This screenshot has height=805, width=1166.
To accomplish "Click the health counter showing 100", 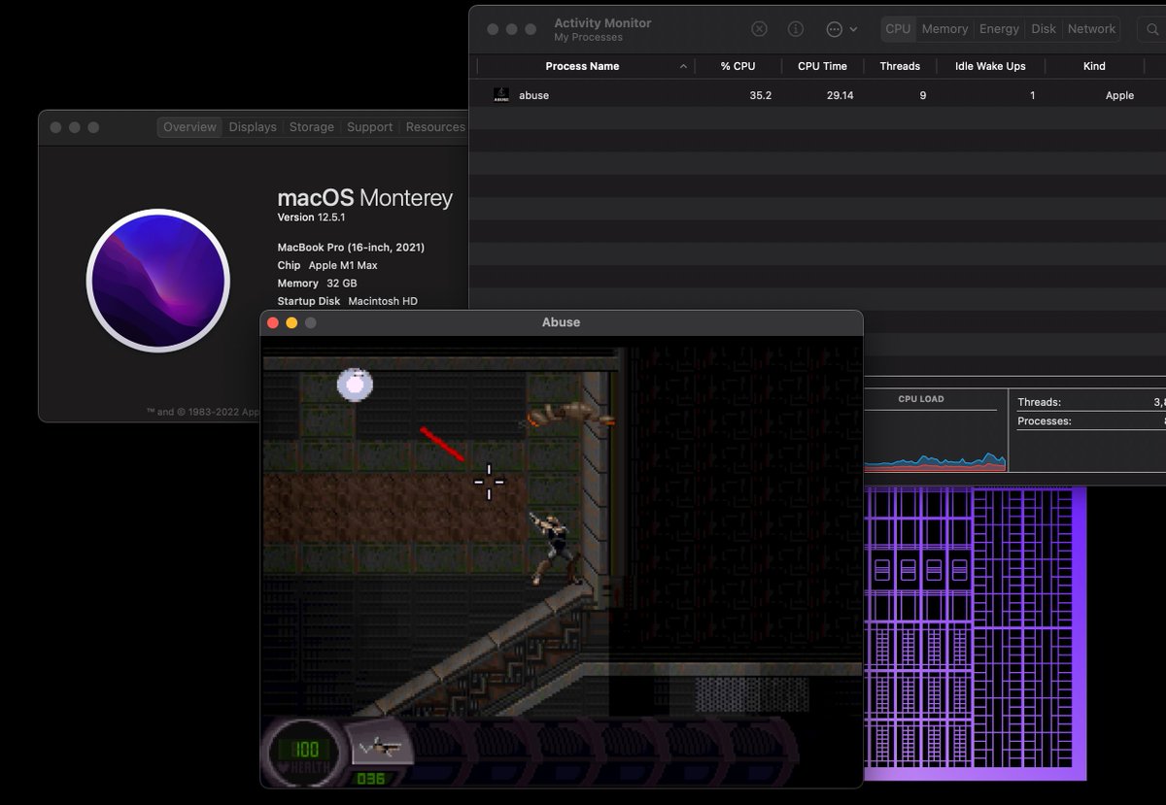I will [306, 750].
